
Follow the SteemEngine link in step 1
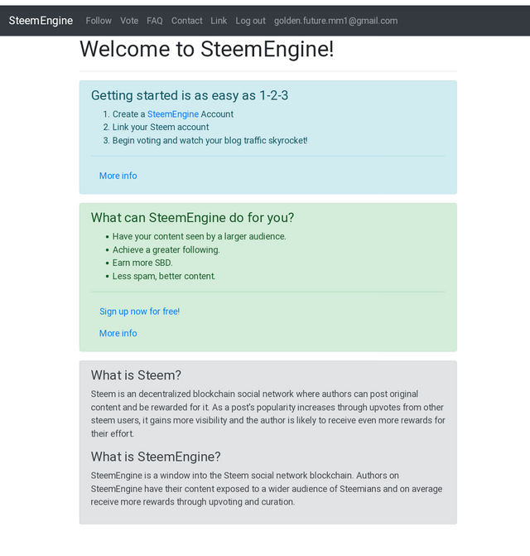(x=173, y=114)
